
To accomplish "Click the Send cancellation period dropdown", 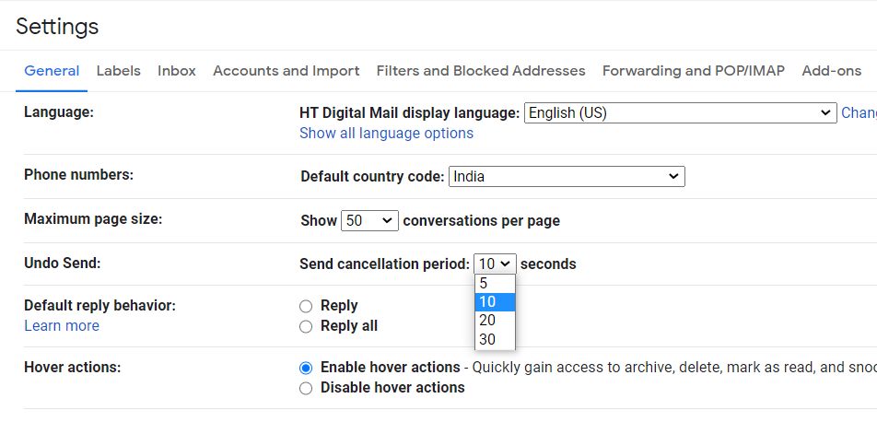I will [495, 264].
